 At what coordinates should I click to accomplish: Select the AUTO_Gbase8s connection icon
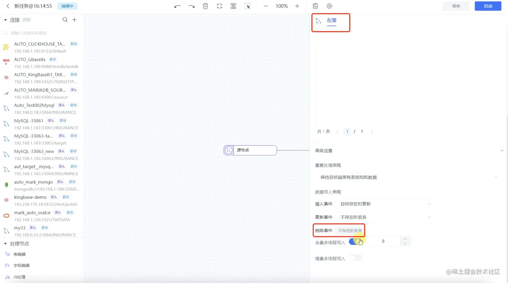click(x=6, y=62)
